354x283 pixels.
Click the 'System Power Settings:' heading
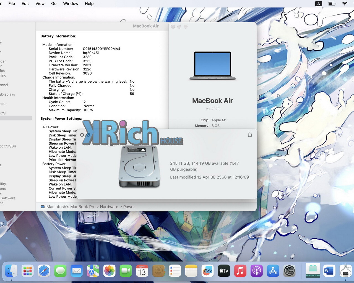pos(61,119)
